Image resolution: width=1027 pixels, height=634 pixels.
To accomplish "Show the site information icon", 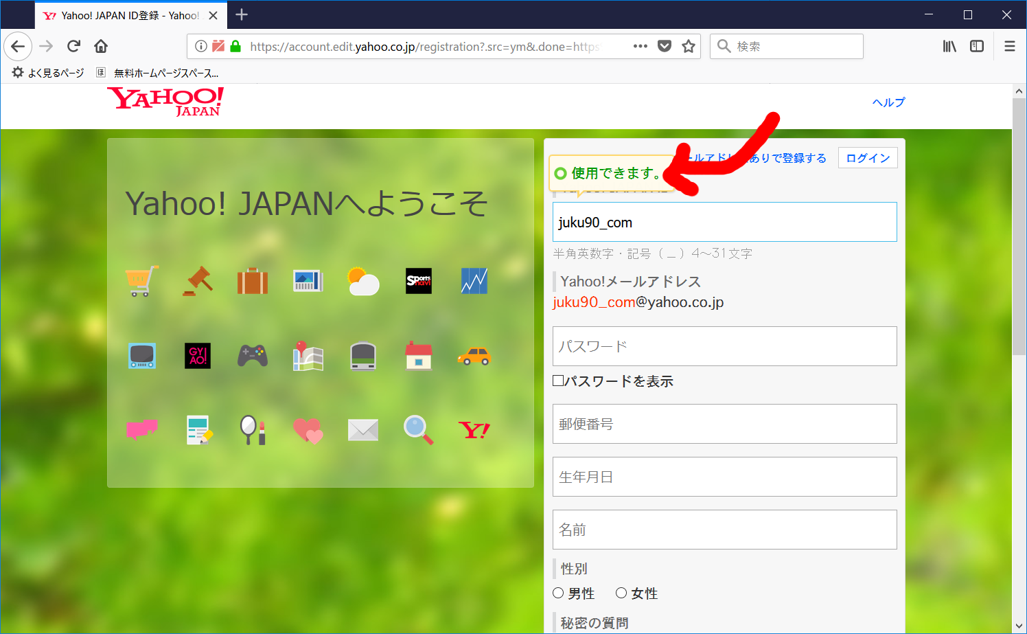I will (x=200, y=46).
